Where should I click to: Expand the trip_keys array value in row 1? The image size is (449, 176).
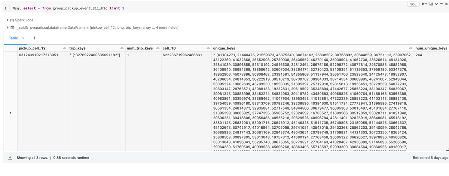pos(71,55)
